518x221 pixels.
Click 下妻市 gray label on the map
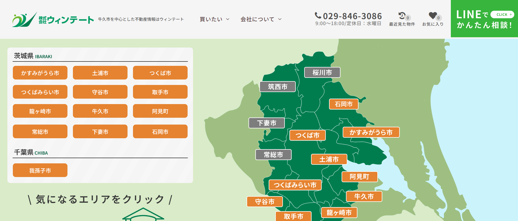pos(267,123)
